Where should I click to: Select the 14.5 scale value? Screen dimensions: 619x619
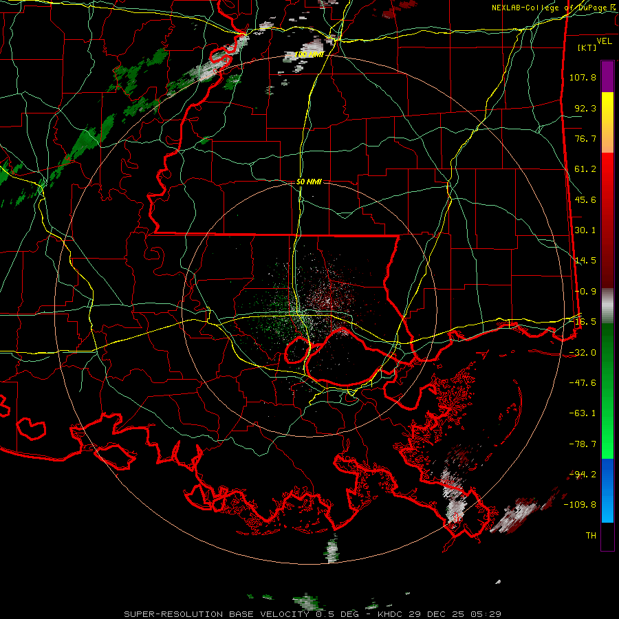585,261
